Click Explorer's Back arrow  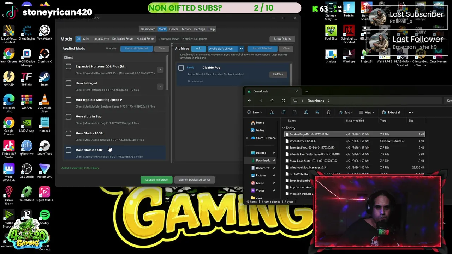pos(249,101)
